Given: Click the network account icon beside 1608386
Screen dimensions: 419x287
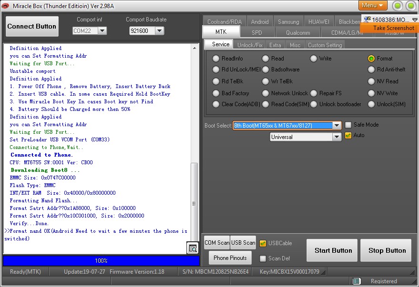Looking at the screenshot, I should (x=368, y=19).
